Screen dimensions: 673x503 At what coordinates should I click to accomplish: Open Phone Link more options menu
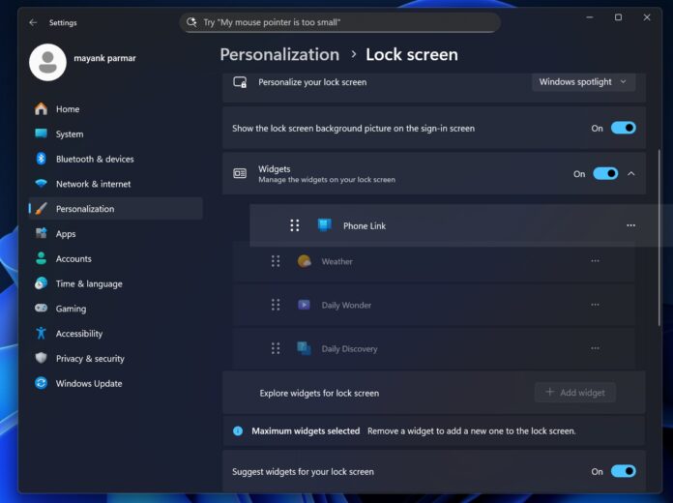pyautogui.click(x=630, y=225)
